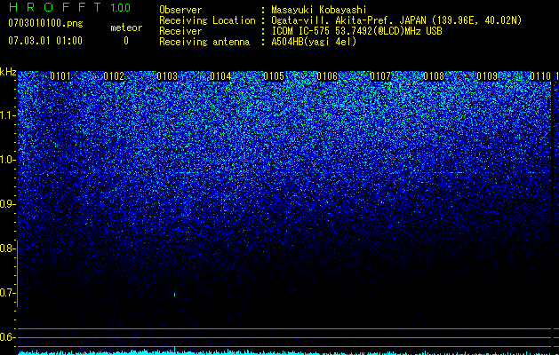Image resolution: width=559 pixels, height=355 pixels.
Task: Click the 0.9 kHz axis tick label
Action: [7, 204]
